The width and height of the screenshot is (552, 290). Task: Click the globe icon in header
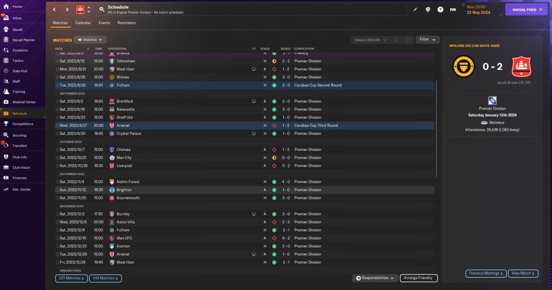(x=428, y=9)
